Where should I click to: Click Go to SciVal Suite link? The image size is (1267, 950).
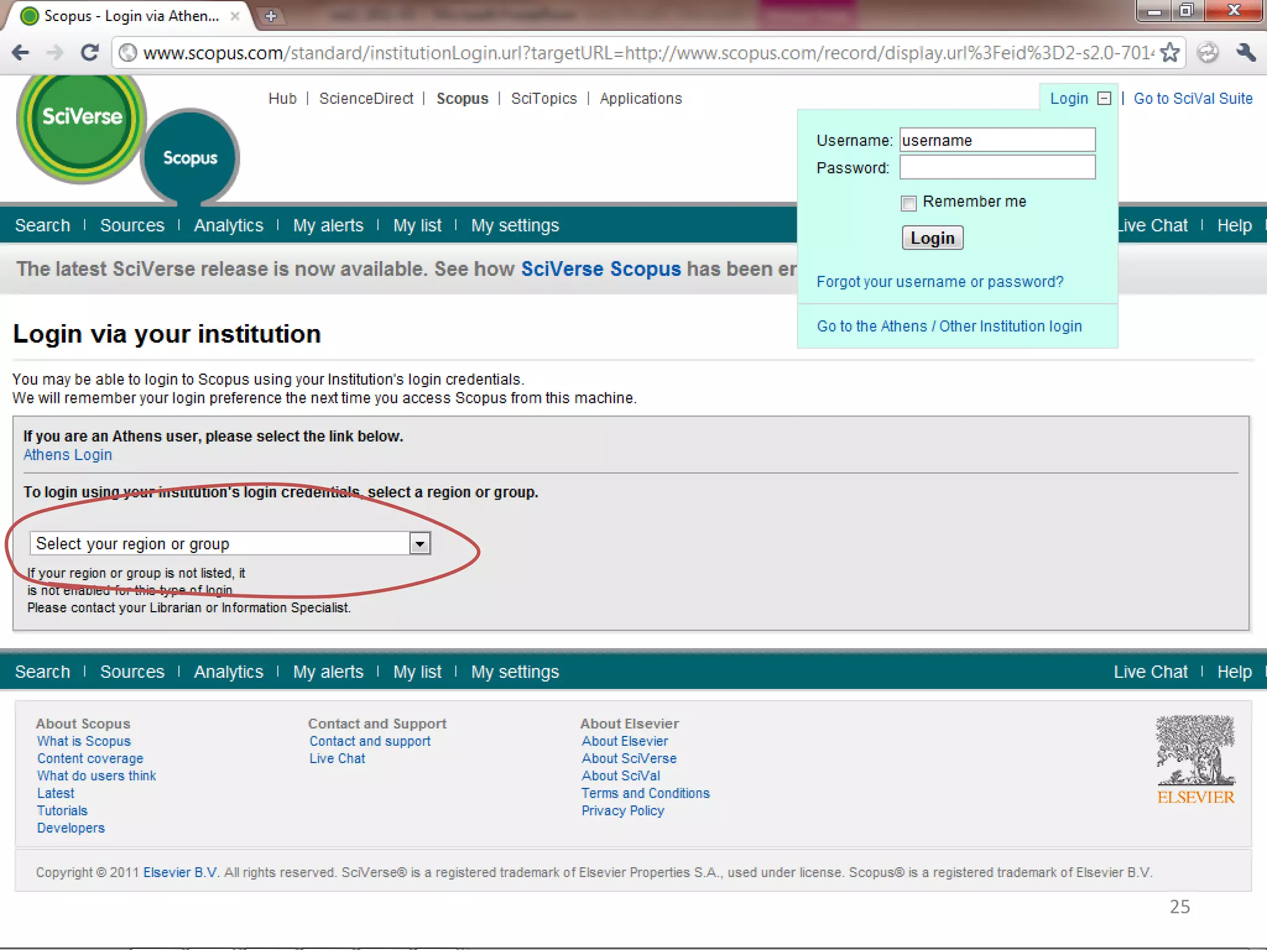pos(1193,98)
